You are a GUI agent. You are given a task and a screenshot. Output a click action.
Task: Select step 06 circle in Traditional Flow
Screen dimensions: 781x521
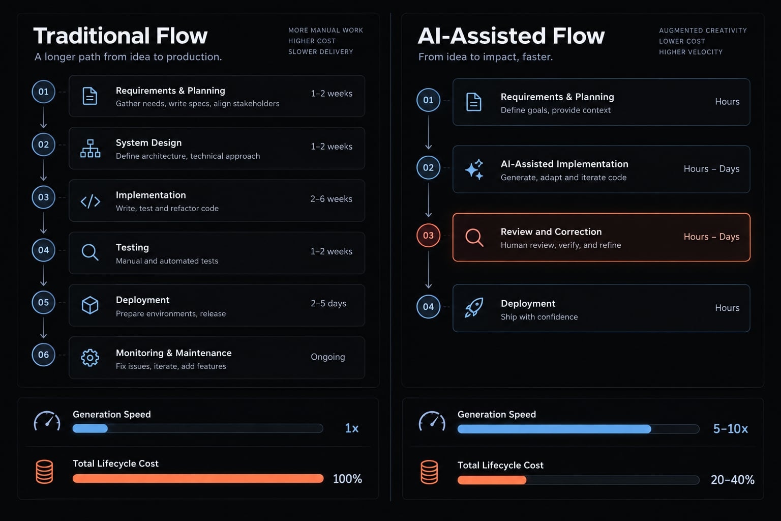pyautogui.click(x=43, y=355)
